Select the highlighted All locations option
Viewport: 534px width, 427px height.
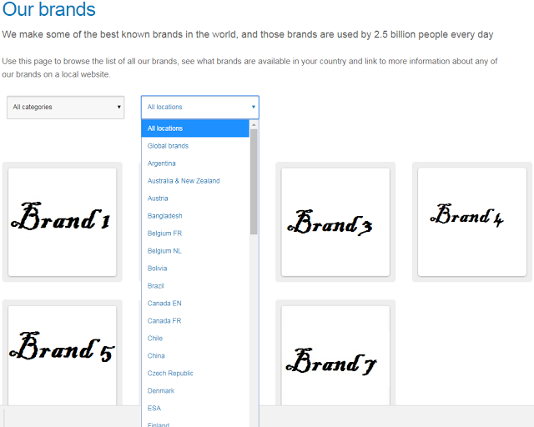point(195,128)
